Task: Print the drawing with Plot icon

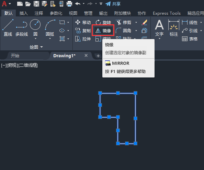Action: pyautogui.click(x=69, y=4)
